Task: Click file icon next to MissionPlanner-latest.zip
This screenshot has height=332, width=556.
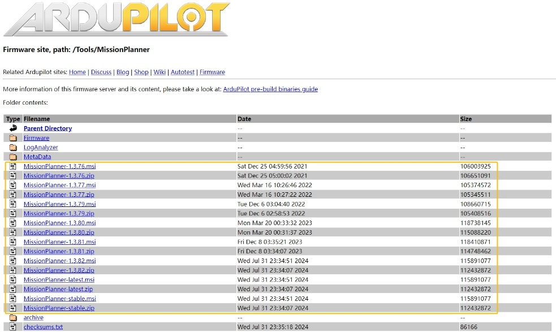Action: click(13, 289)
